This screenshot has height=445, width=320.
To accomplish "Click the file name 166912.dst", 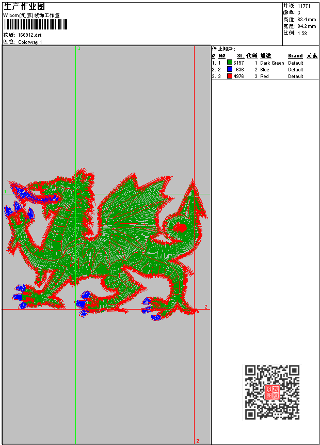I will (x=29, y=35).
